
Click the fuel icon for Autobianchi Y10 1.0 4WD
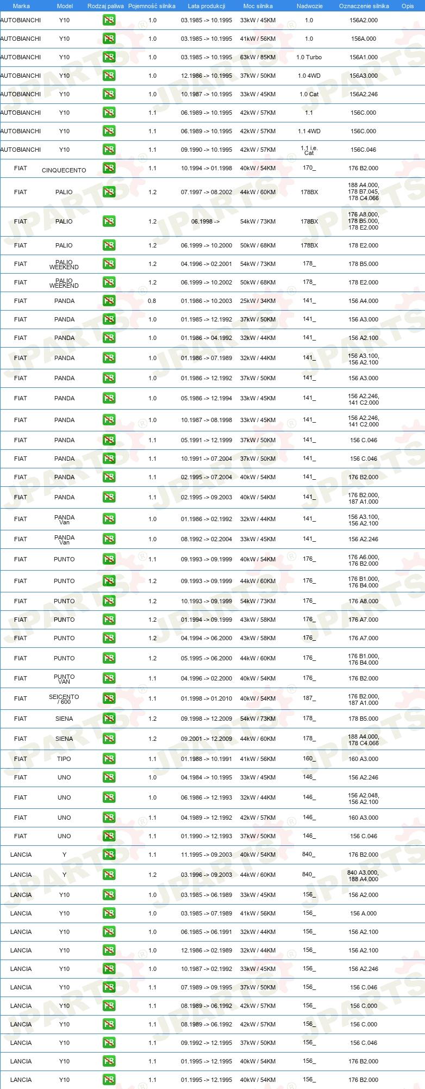[109, 76]
